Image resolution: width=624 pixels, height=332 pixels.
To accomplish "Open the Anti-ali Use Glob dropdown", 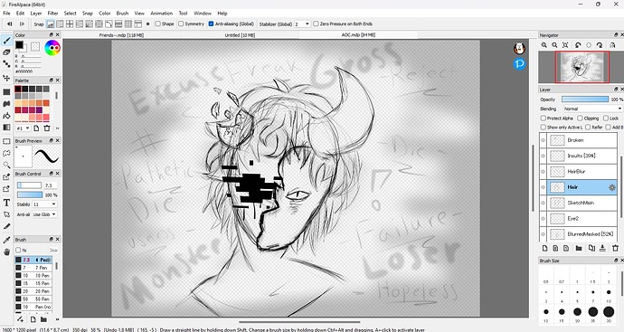I will point(44,214).
